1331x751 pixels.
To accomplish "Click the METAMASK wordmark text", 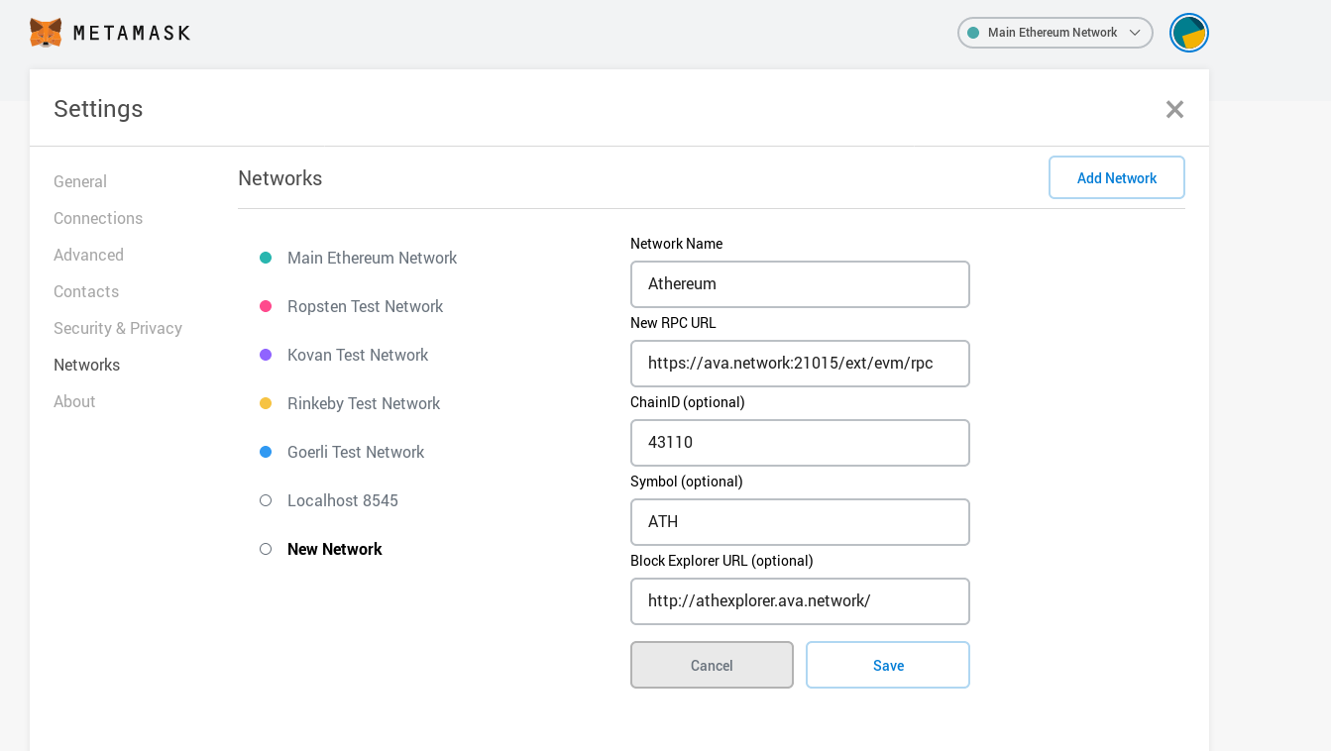I will click(x=132, y=33).
